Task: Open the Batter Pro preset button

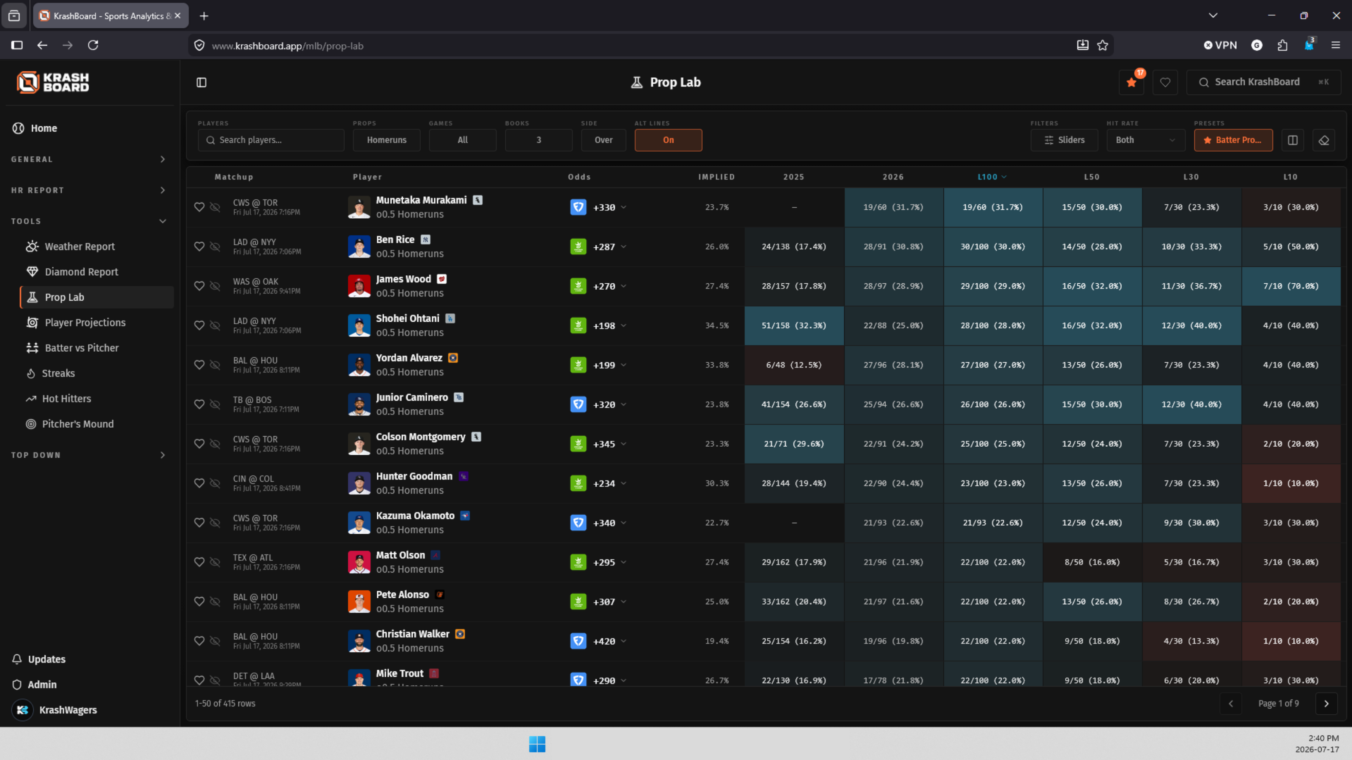Action: pos(1233,140)
